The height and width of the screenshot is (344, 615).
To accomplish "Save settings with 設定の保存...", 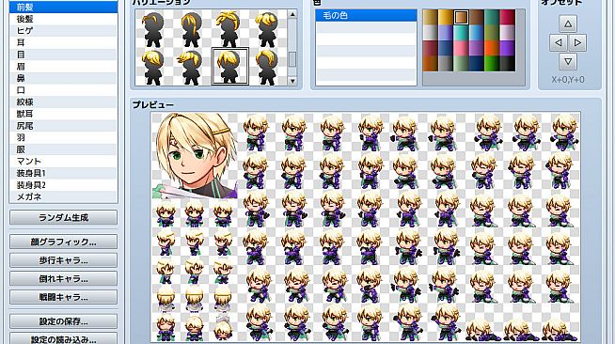I will tap(63, 321).
